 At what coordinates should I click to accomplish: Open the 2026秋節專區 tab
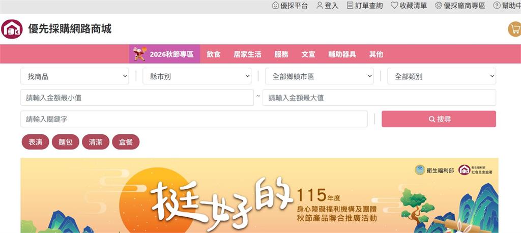click(x=164, y=54)
